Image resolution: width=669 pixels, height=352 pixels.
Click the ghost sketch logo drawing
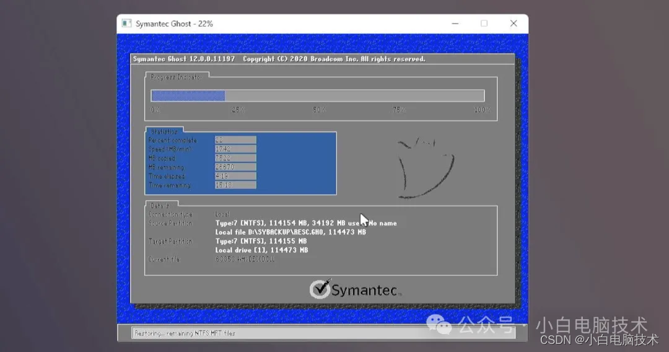426,168
